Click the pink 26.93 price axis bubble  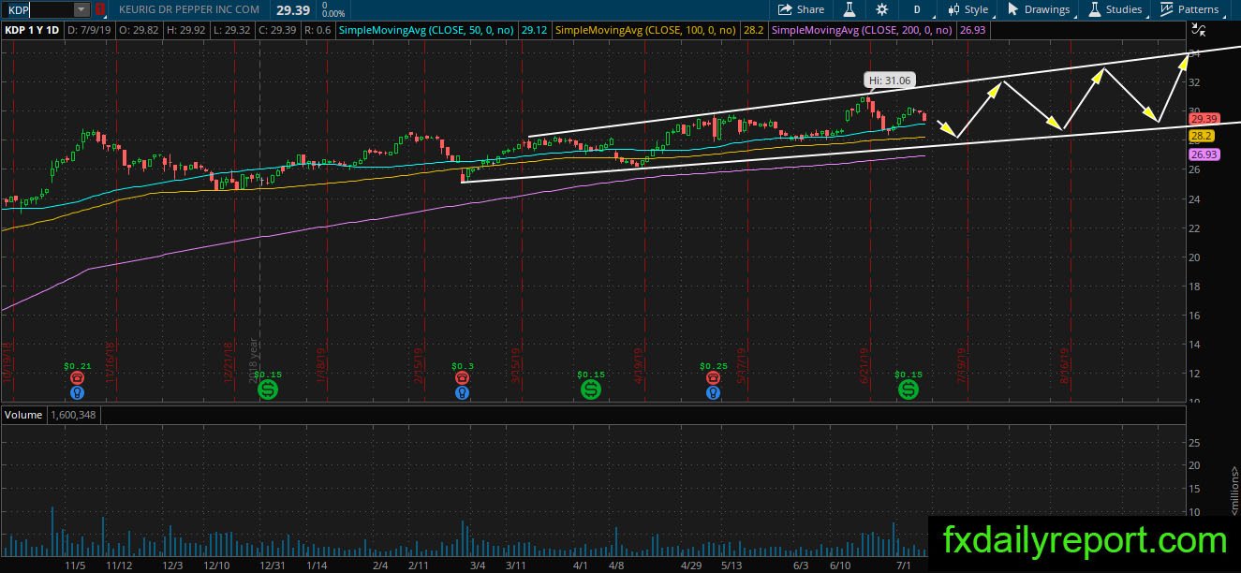point(1203,154)
